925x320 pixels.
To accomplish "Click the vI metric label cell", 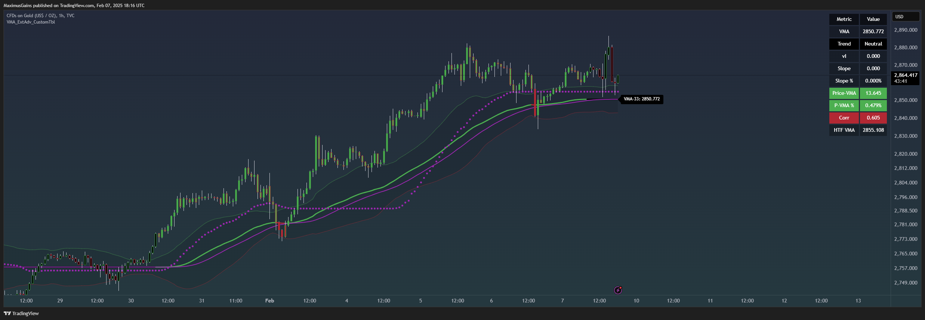I will [x=844, y=56].
